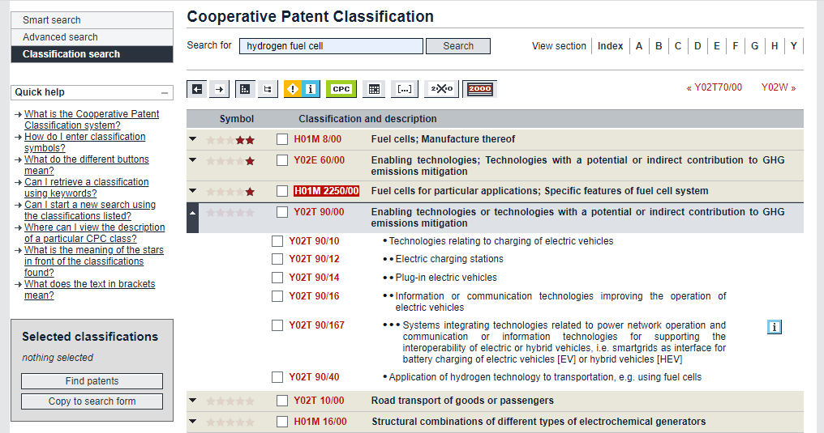The width and height of the screenshot is (824, 433).
Task: Click the green CPC toolbar icon
Action: 341,89
